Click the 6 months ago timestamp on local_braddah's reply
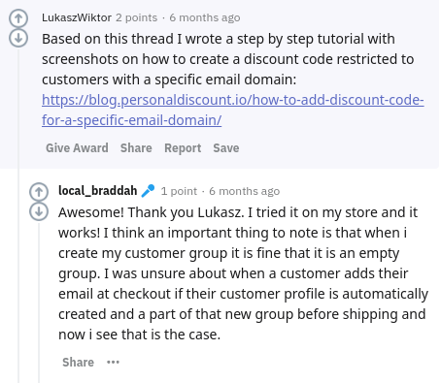The height and width of the screenshot is (383, 441). point(245,191)
